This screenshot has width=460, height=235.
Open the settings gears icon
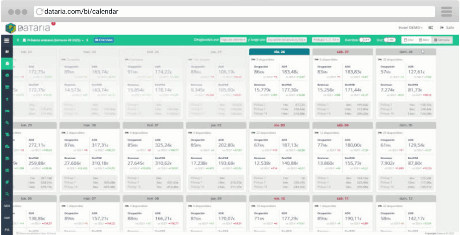click(430, 28)
